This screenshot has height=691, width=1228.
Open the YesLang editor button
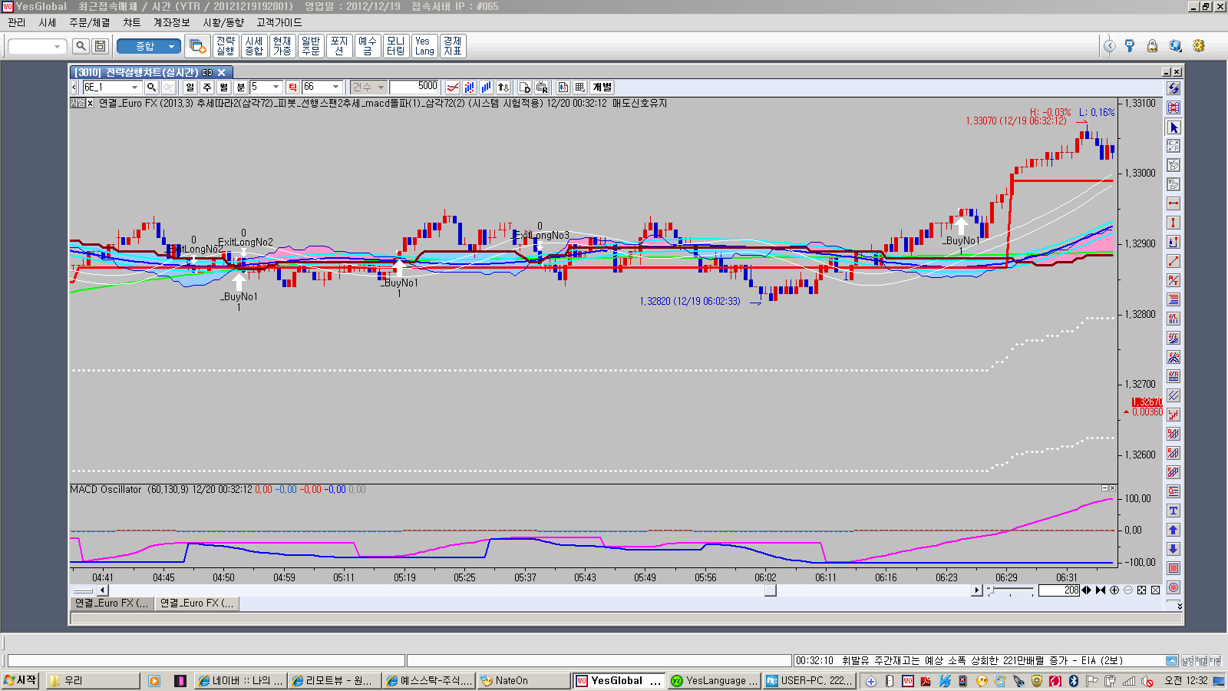pos(424,46)
